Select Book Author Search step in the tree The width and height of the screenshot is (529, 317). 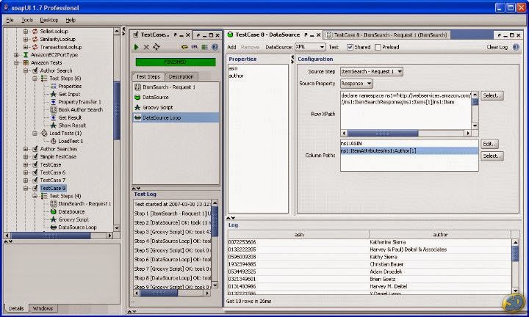(x=80, y=109)
